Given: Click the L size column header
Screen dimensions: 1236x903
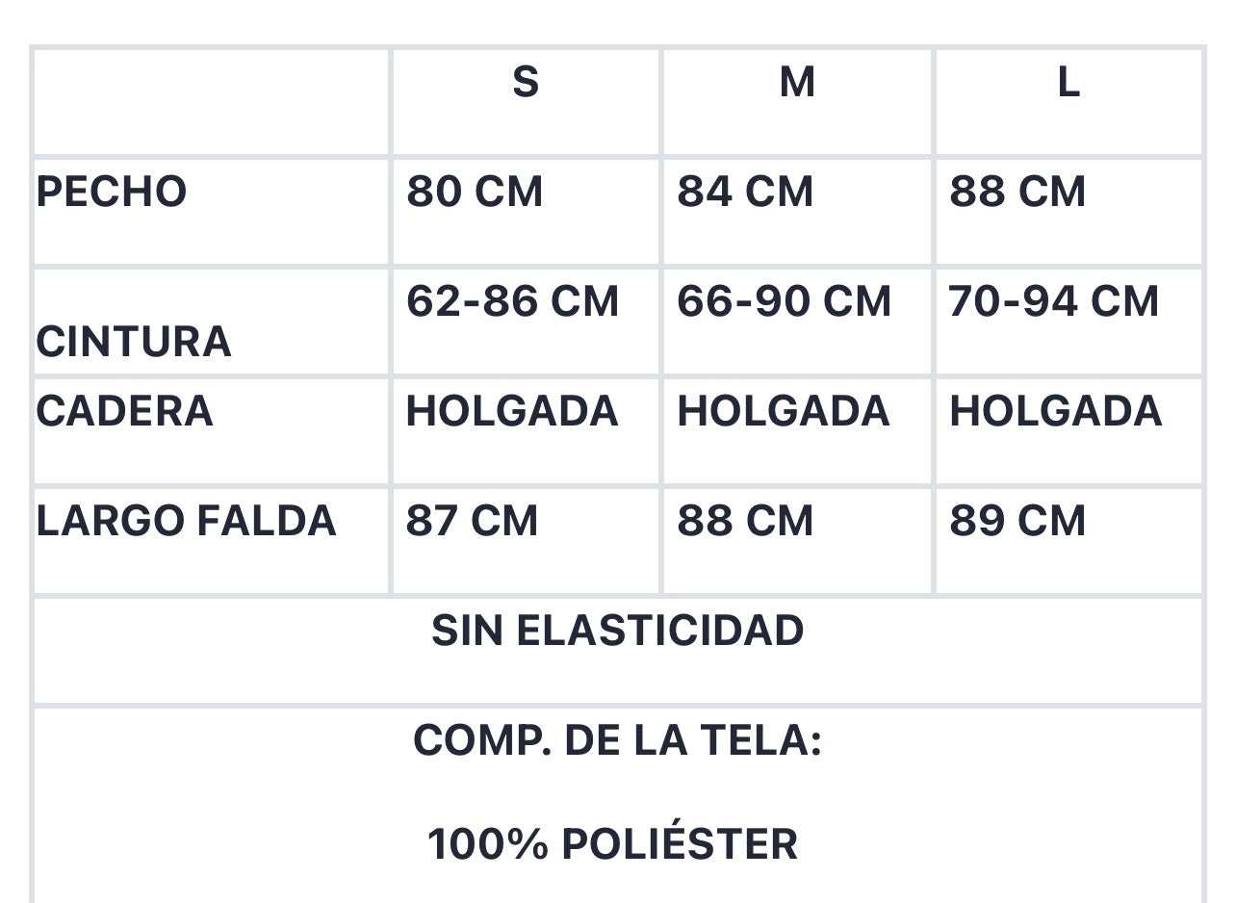Looking at the screenshot, I should [x=1069, y=83].
